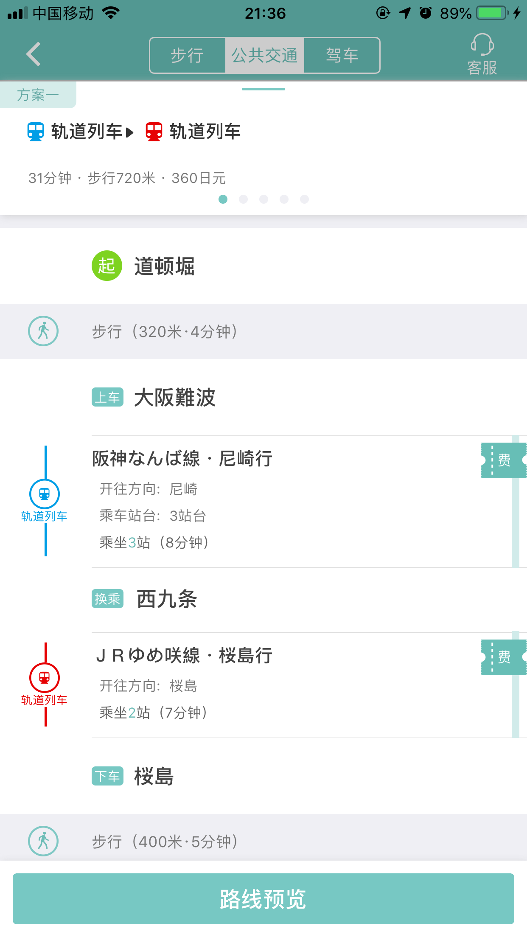Tap the blue train icon in route summary
The height and width of the screenshot is (937, 527).
click(36, 132)
